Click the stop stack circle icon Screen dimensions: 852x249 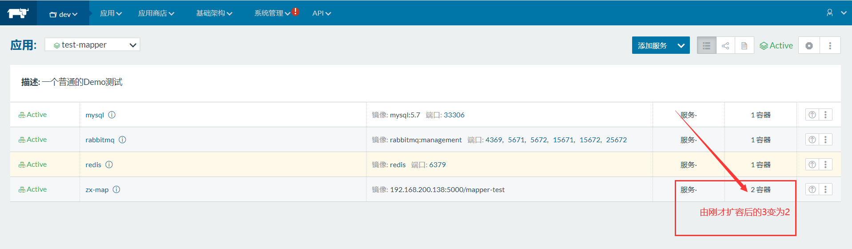coord(809,46)
